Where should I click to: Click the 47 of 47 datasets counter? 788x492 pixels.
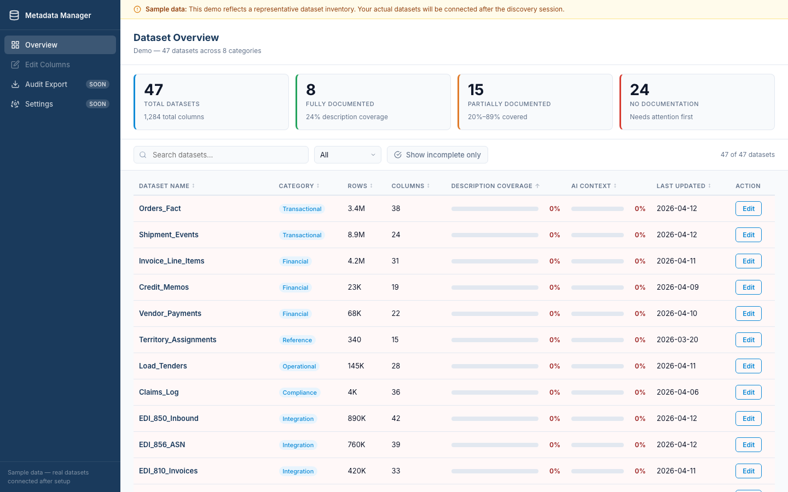pos(748,155)
